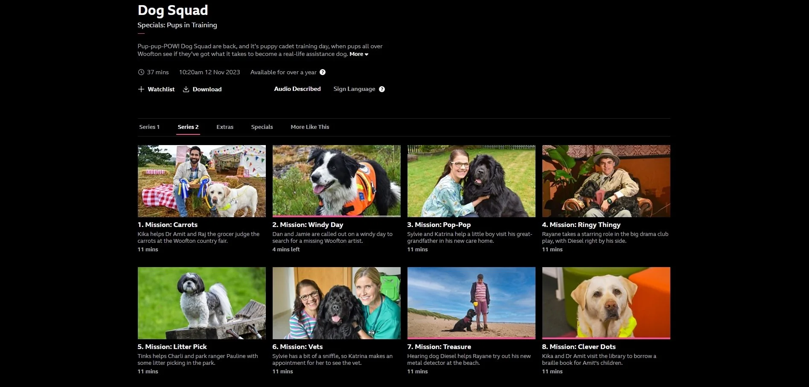The image size is (809, 387).
Task: Click the '10:20am 12 Nov 2023' broadcast date
Action: [x=210, y=72]
